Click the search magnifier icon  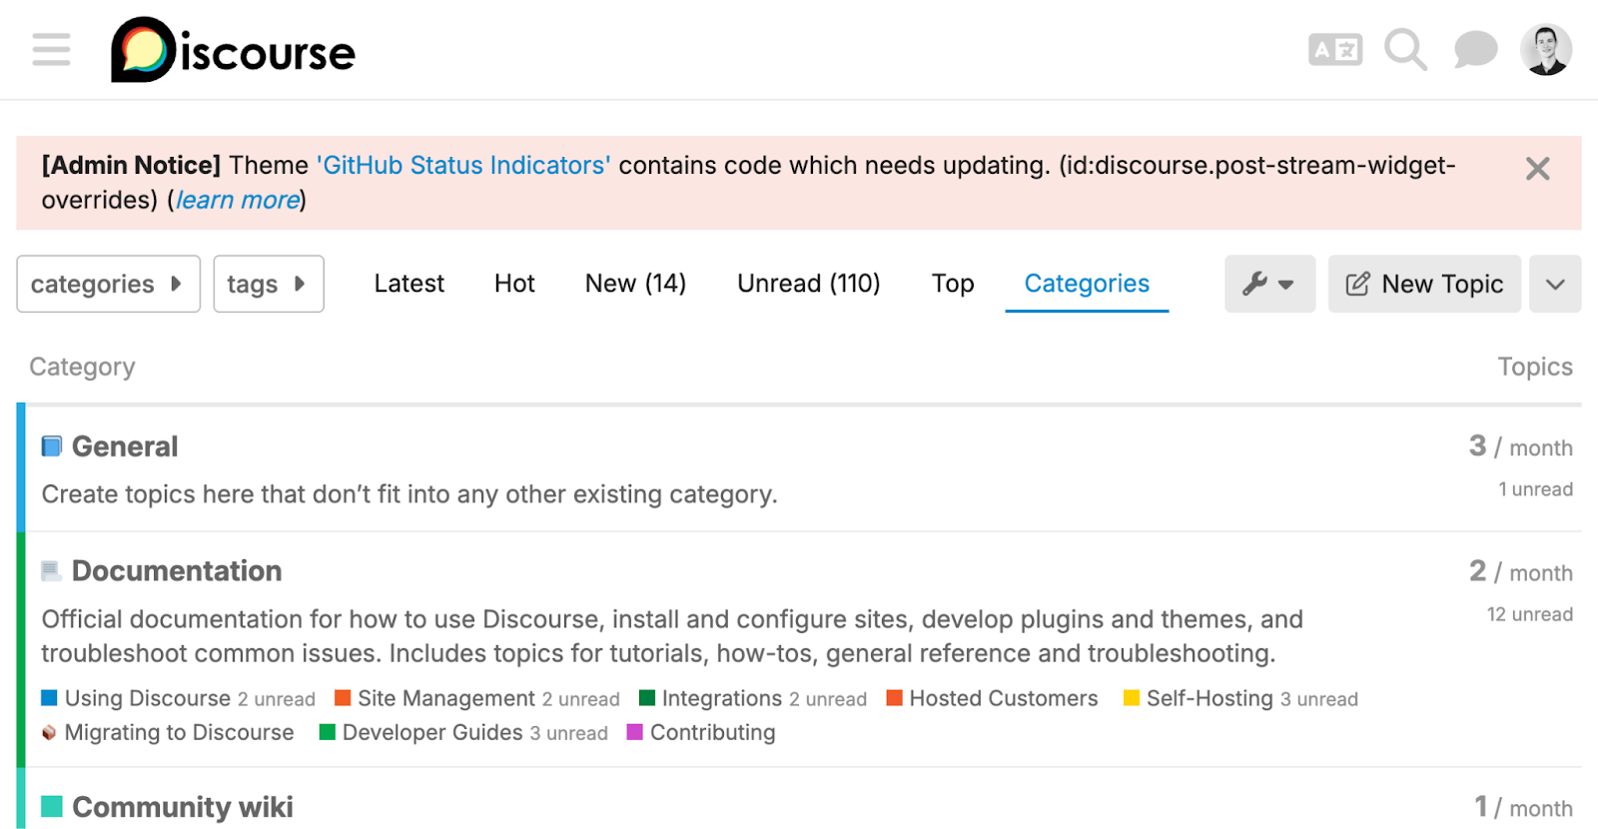(x=1404, y=48)
